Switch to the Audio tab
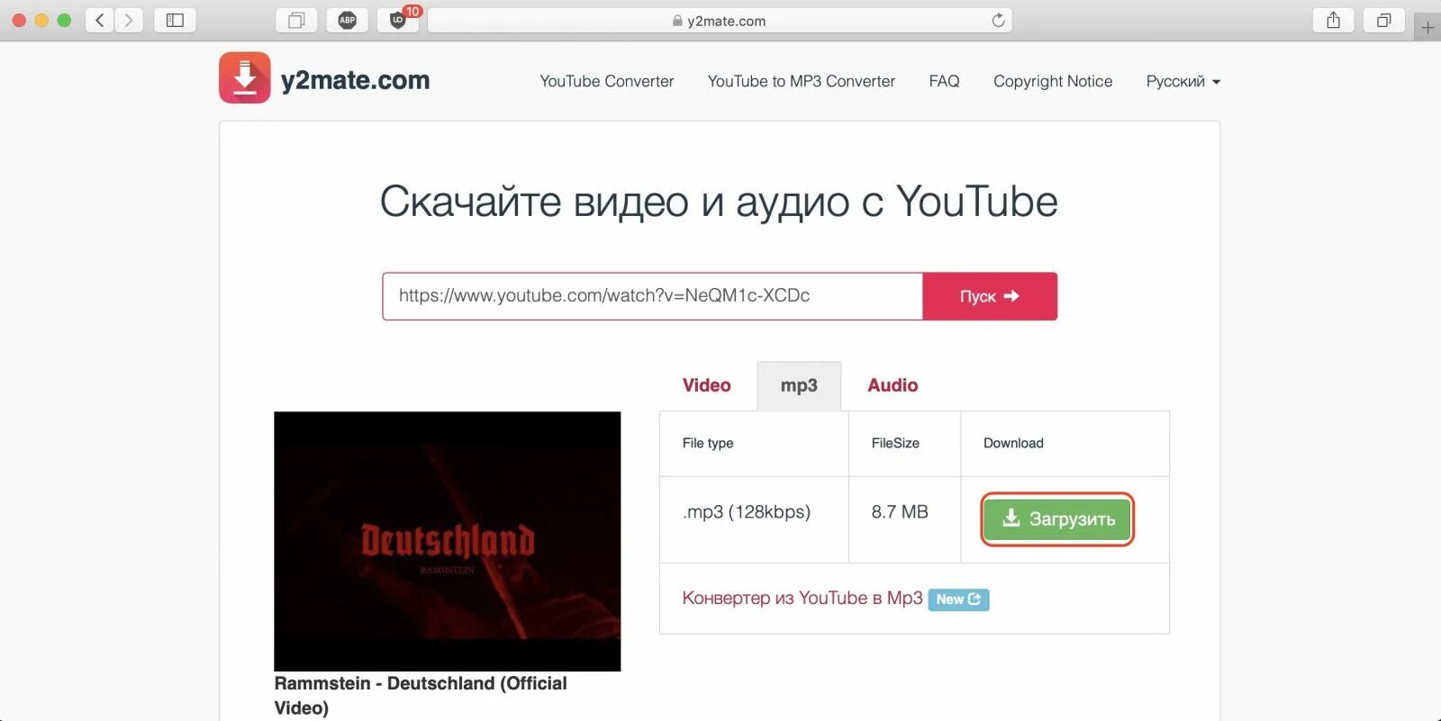The height and width of the screenshot is (721, 1441). (893, 385)
